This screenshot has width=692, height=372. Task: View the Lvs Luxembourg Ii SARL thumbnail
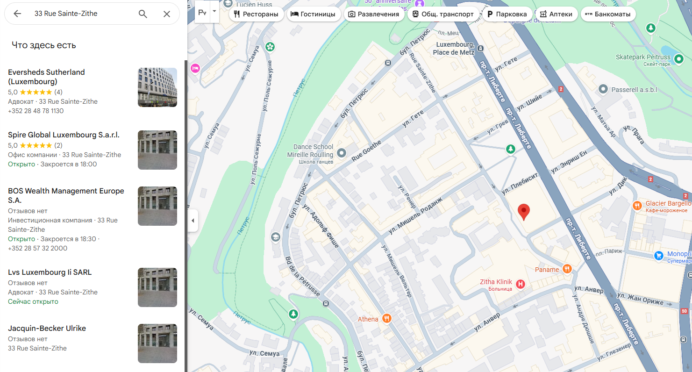tap(157, 287)
